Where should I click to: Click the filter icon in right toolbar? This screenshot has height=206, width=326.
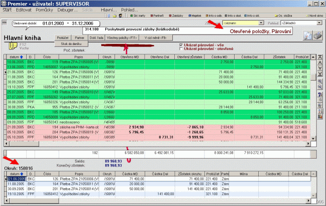pos(320,94)
